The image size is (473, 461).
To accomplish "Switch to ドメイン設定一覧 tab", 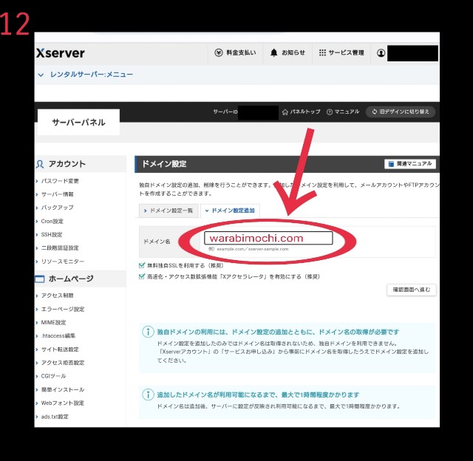I will 169,211.
